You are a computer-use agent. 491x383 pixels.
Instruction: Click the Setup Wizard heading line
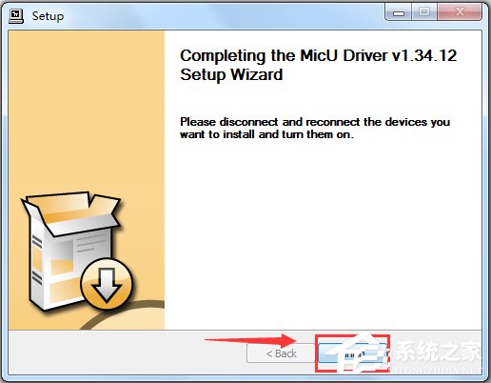(x=231, y=75)
